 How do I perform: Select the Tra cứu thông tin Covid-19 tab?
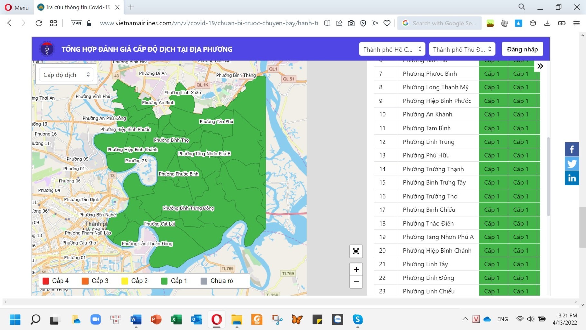point(77,7)
